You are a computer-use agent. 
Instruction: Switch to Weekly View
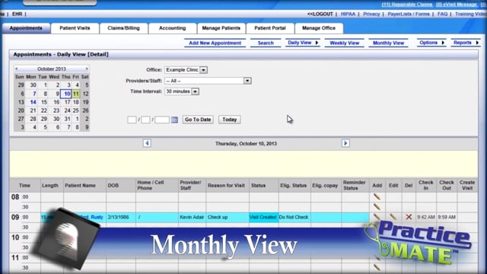coord(345,43)
